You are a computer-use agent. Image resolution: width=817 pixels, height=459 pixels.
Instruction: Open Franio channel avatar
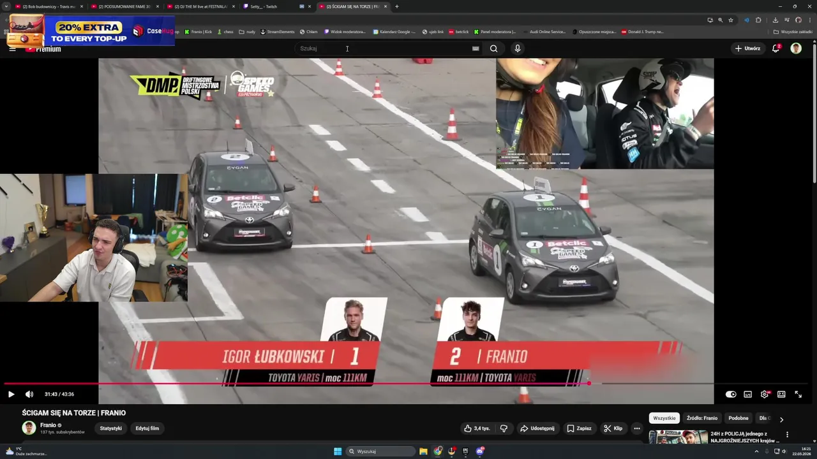click(29, 428)
